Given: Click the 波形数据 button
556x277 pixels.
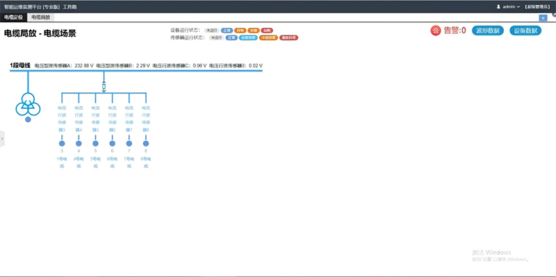Looking at the screenshot, I should tap(488, 31).
